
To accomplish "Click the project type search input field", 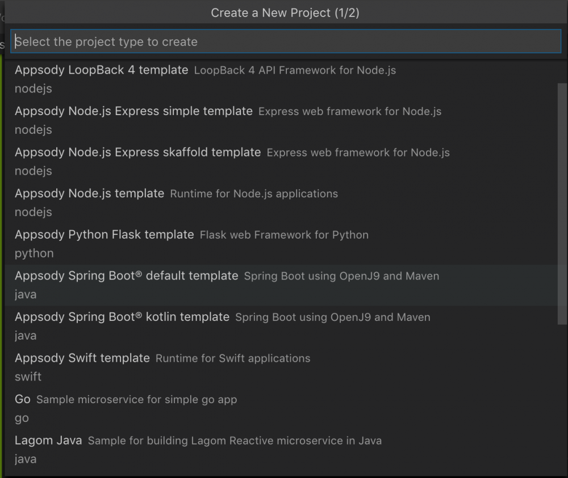I will coord(284,41).
